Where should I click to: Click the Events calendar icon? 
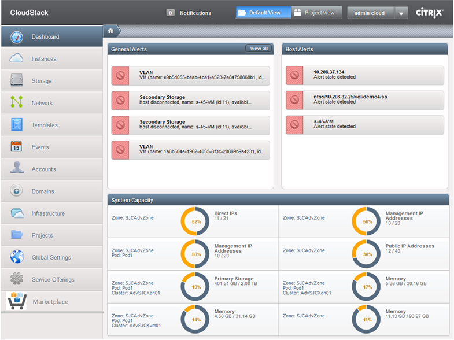pyautogui.click(x=17, y=146)
